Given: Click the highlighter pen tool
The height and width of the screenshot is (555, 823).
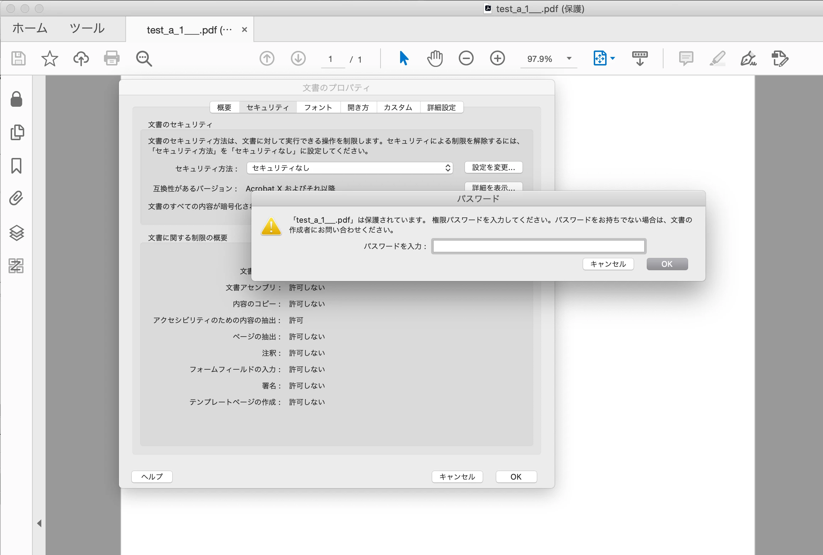Looking at the screenshot, I should pos(717,58).
